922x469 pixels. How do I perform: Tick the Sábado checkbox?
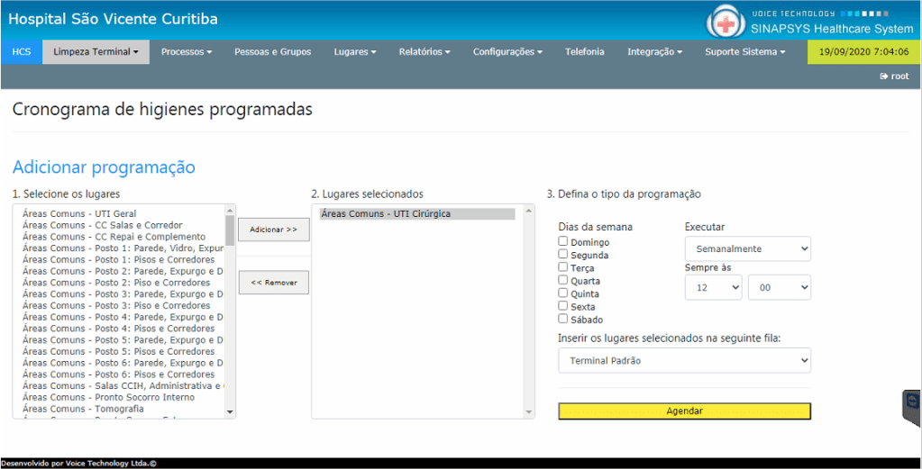(x=563, y=319)
